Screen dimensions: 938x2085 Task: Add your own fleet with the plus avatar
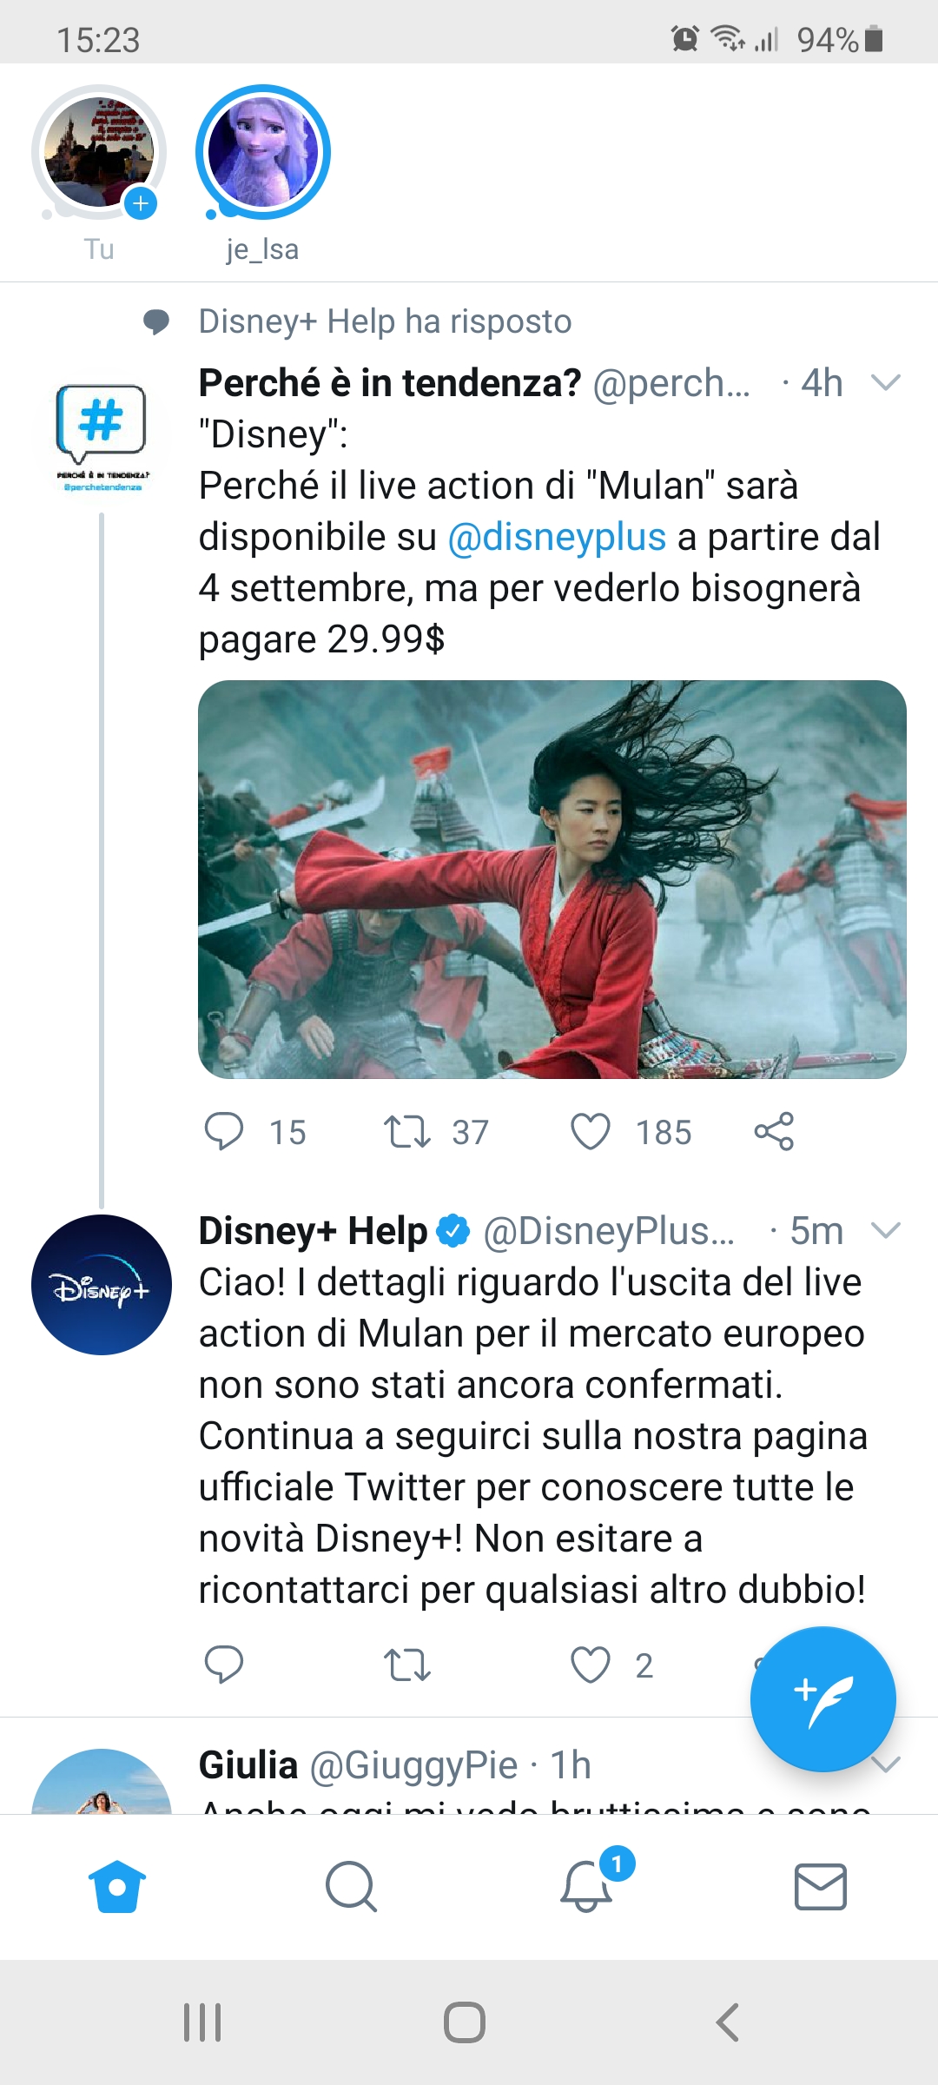point(100,152)
